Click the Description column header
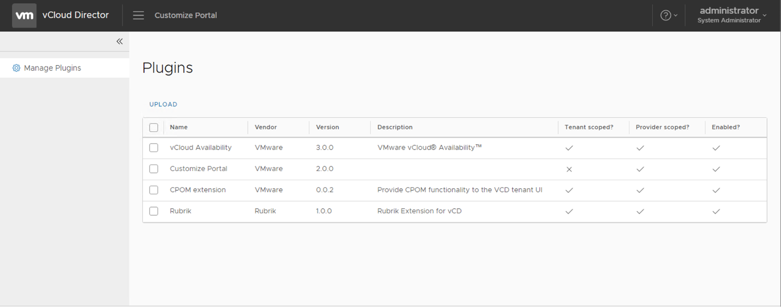 tap(395, 127)
